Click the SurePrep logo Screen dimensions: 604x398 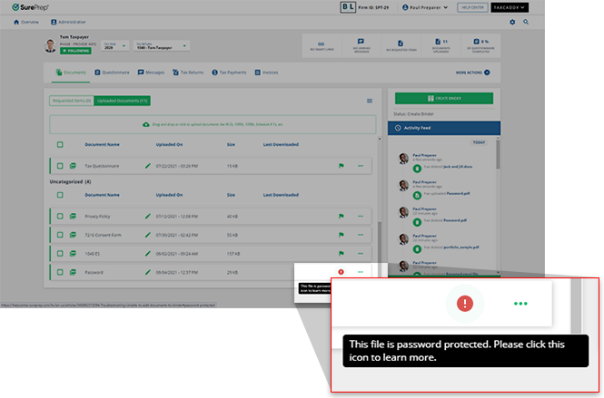tap(31, 7)
